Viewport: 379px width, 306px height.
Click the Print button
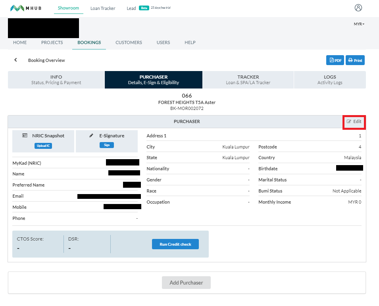click(355, 60)
